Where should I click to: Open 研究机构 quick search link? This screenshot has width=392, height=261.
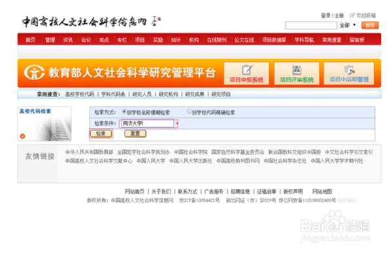169,94
